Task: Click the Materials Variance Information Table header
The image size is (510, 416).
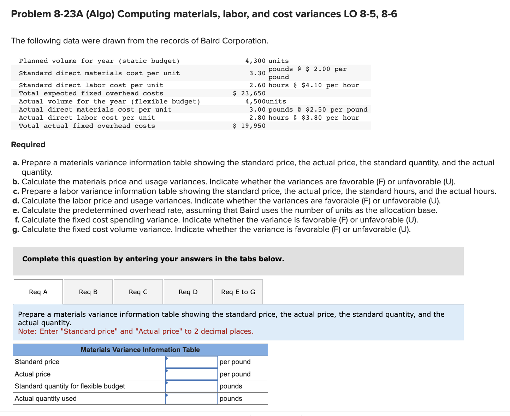Action: [140, 350]
